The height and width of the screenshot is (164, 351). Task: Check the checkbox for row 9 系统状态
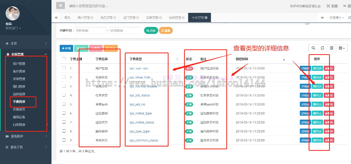pos(64,140)
